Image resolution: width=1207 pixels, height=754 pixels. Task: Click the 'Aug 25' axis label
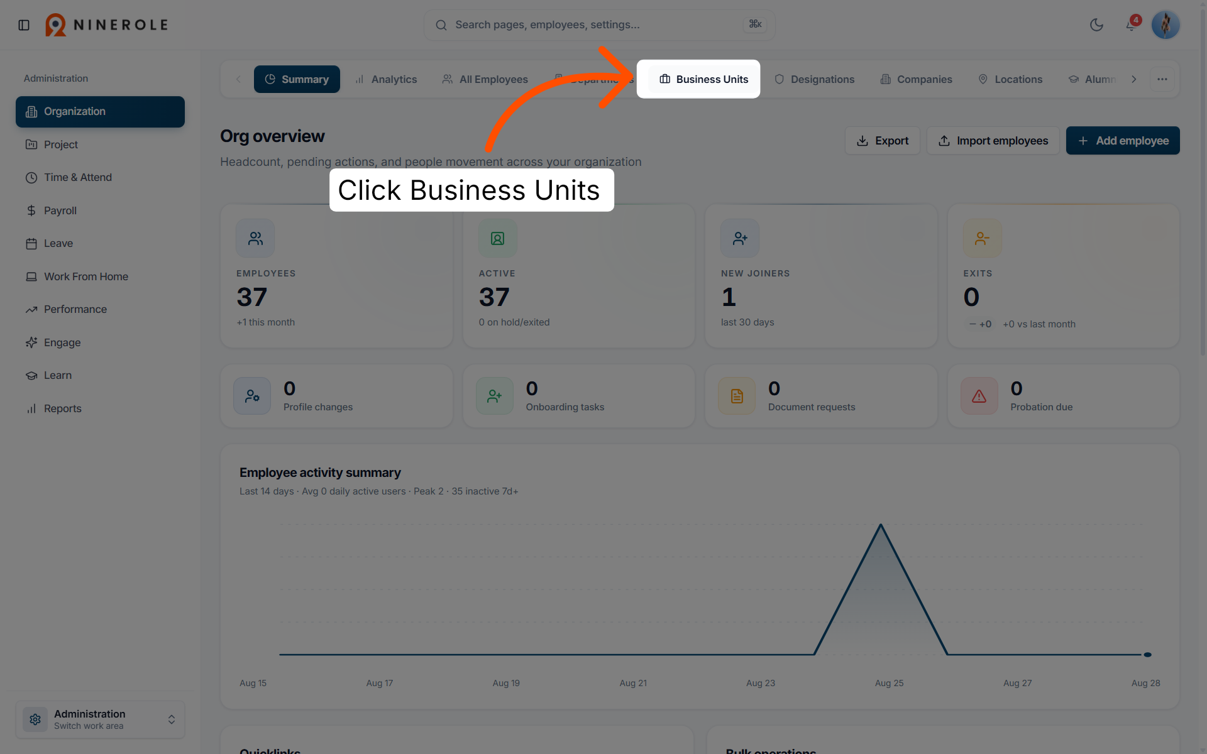click(x=889, y=683)
